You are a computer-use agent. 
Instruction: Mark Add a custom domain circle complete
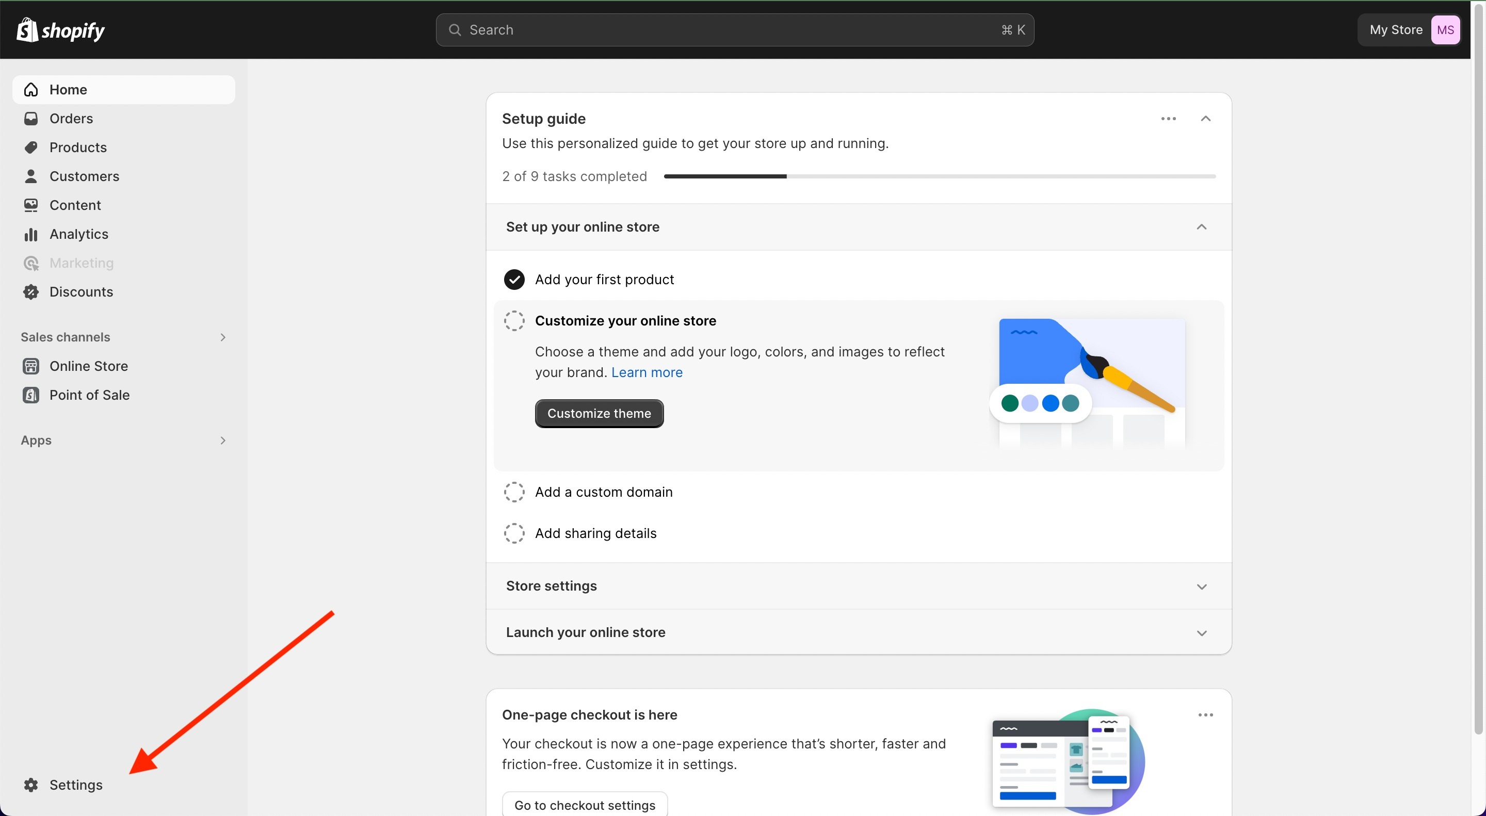point(514,492)
